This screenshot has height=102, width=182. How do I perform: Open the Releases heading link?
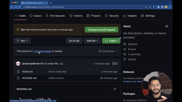[129, 72]
